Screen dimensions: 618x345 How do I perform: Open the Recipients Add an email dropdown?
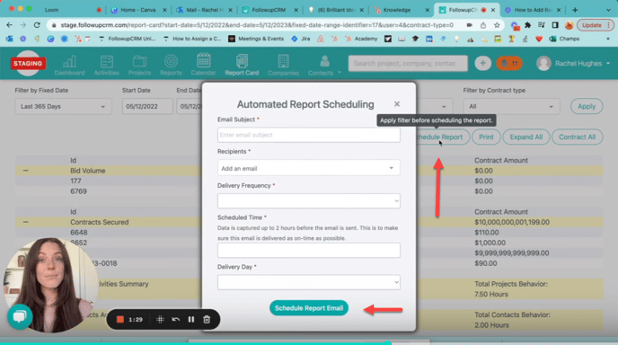[309, 168]
